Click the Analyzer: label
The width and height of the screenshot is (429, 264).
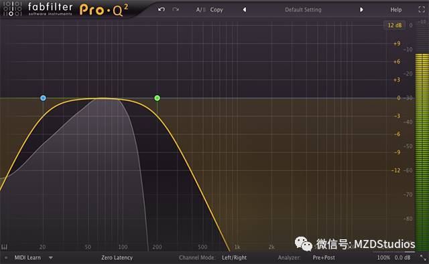click(289, 257)
